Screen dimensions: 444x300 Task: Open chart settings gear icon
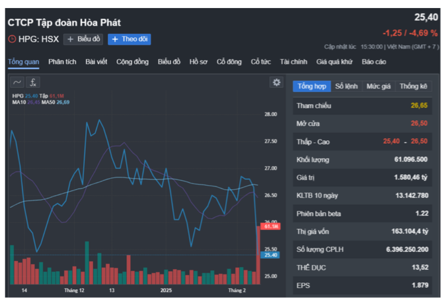[276, 82]
